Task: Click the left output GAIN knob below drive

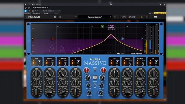Action: (x=88, y=78)
